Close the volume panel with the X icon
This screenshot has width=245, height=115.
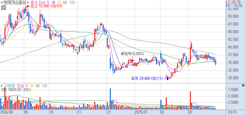coord(243,85)
